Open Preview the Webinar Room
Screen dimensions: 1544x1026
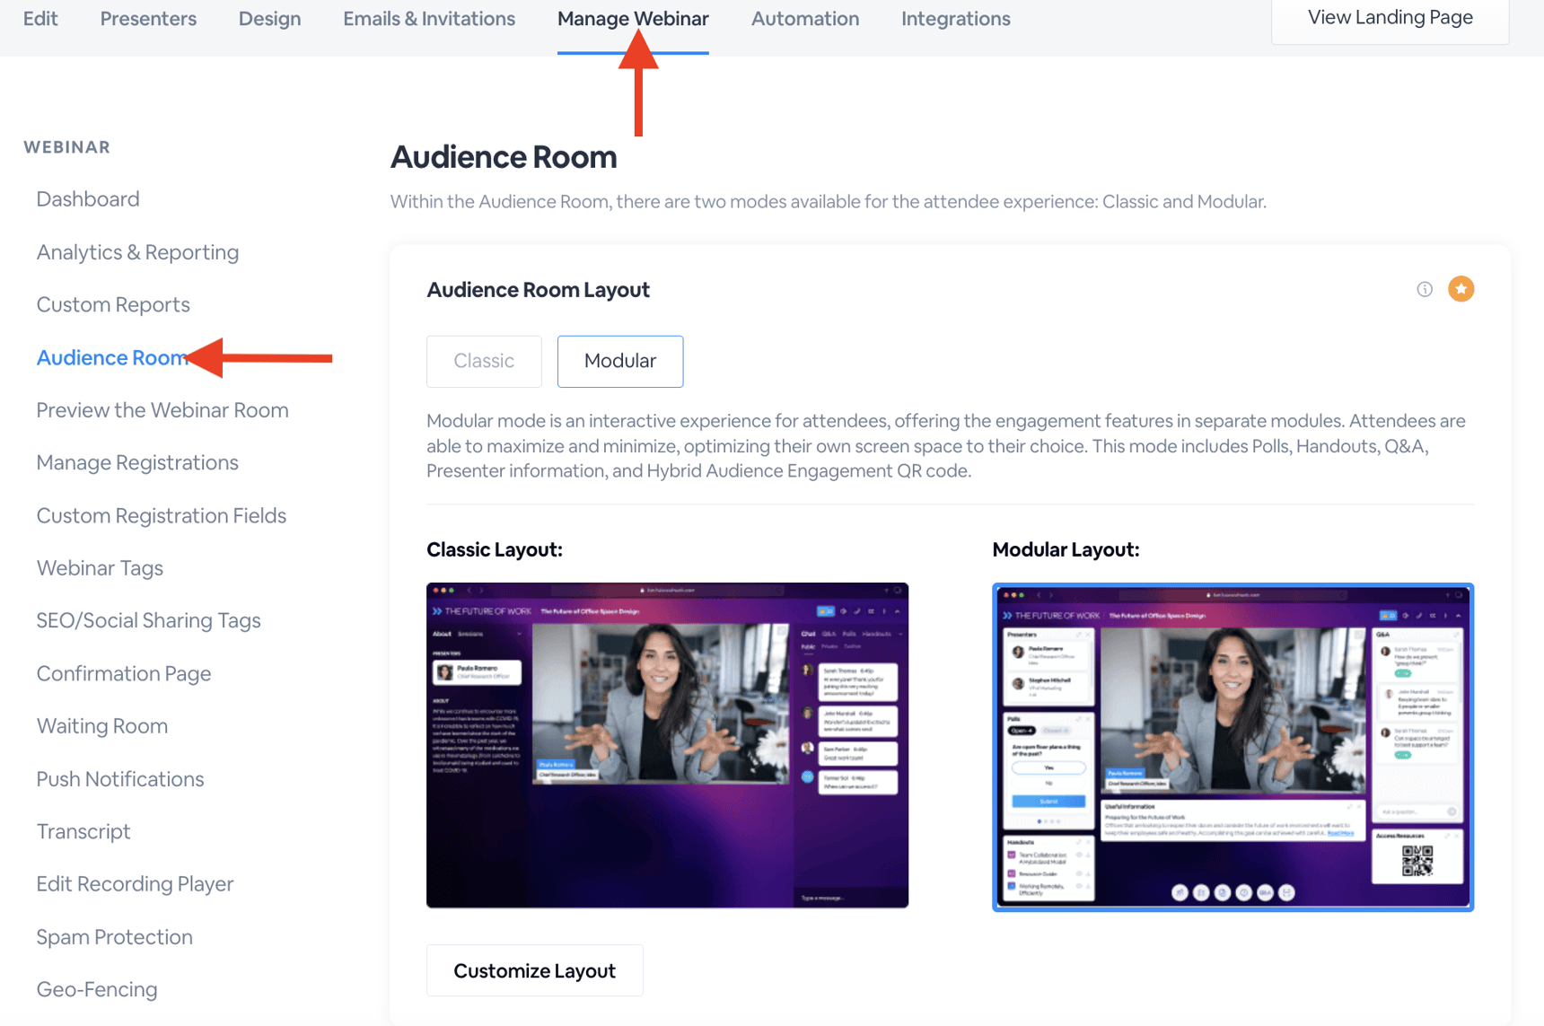[x=162, y=409]
